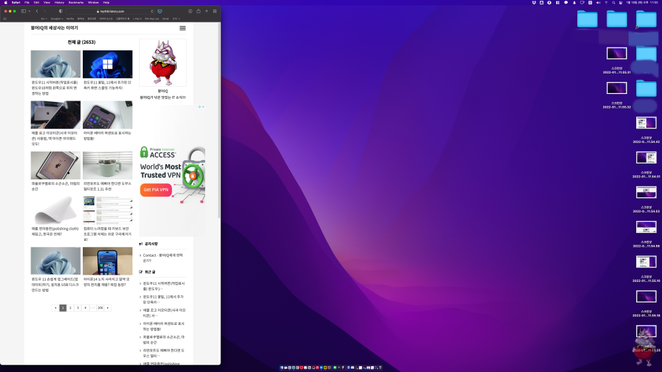Open the favorites grid icon in bookmarks bar
Viewport: 662px width, 372px height.
[x=5, y=19]
